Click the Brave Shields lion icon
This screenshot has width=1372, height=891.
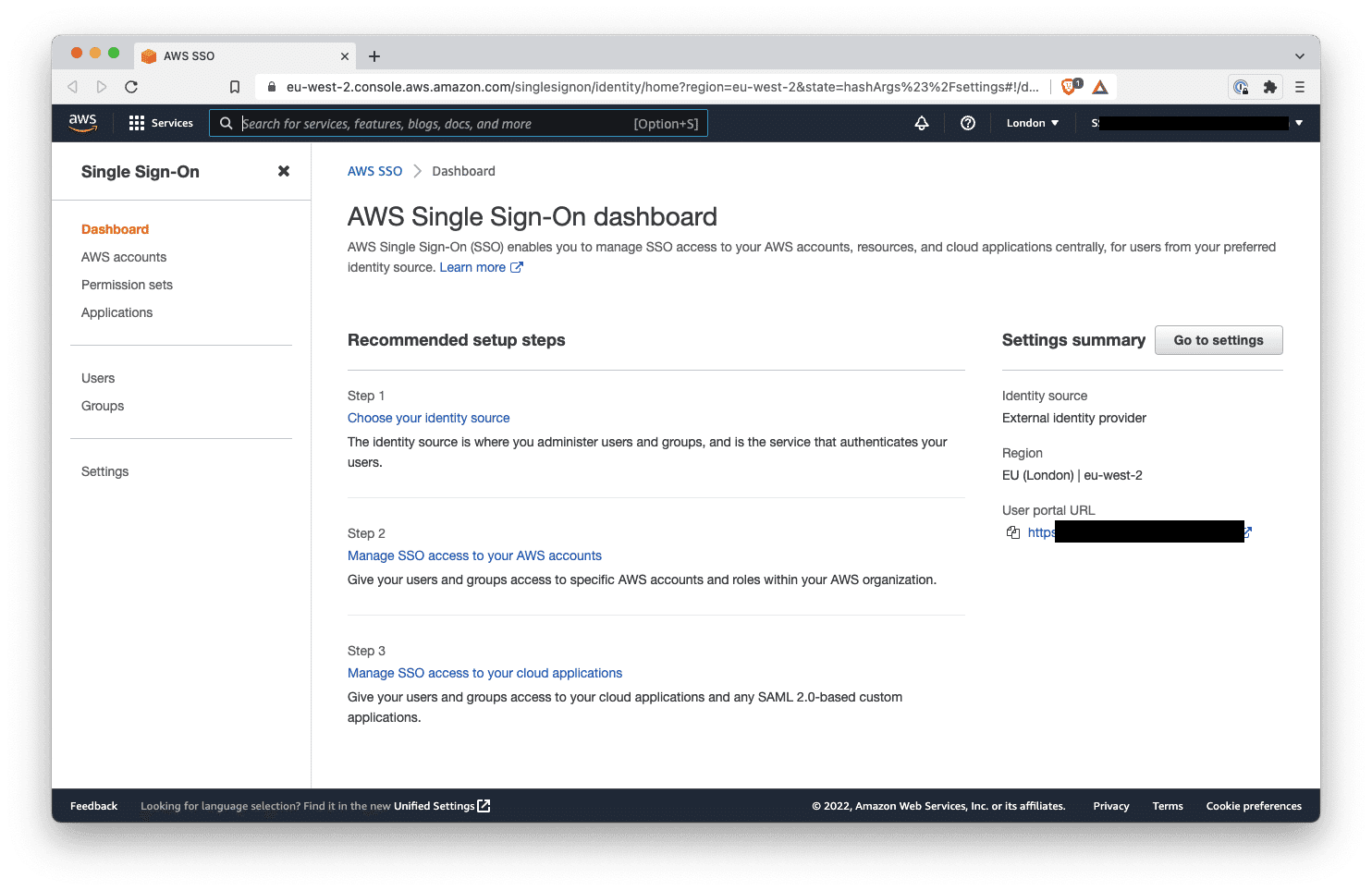coord(1071,87)
